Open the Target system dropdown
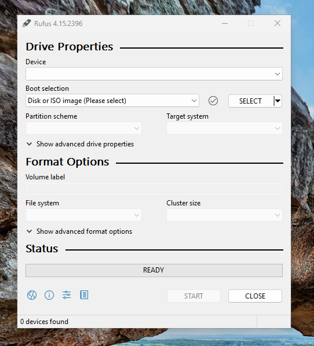This screenshot has height=346, width=314. coord(224,128)
